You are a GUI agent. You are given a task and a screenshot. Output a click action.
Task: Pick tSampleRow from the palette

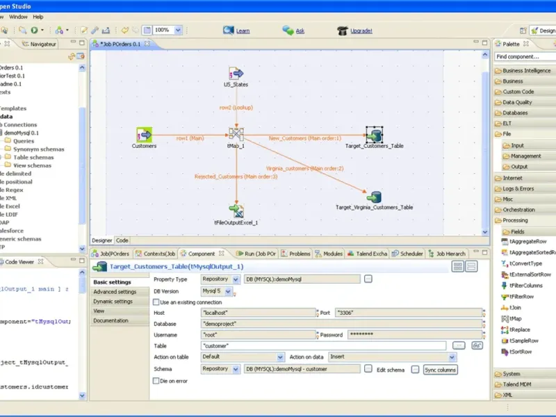click(x=519, y=341)
